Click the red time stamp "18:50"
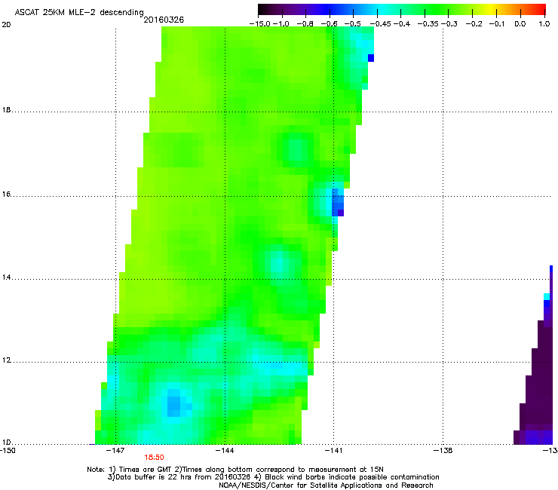Viewport: 558px width, 490px height. [x=154, y=458]
